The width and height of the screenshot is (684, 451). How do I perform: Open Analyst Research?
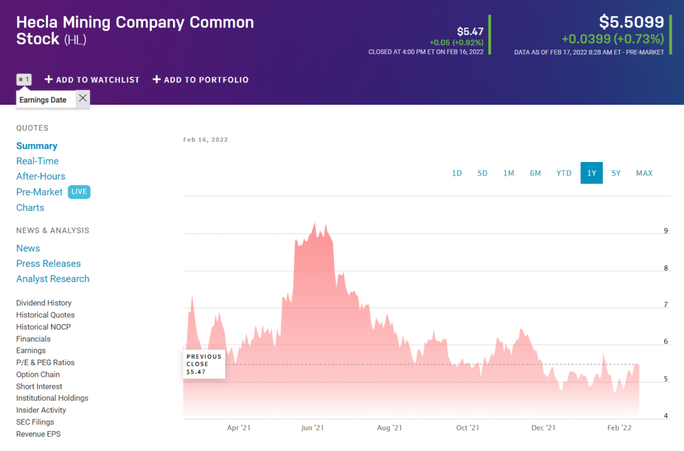pos(53,278)
